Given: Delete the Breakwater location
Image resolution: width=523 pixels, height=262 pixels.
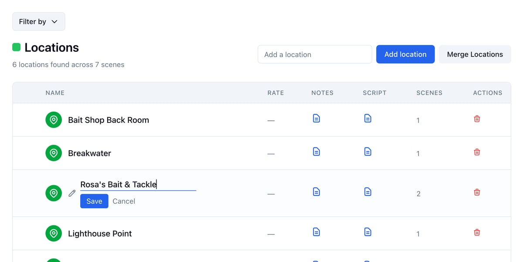Looking at the screenshot, I should tap(477, 152).
